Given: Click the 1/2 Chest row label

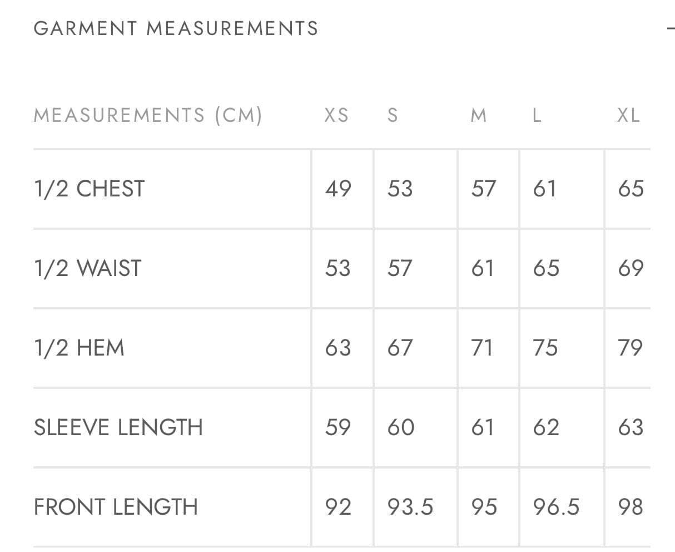Looking at the screenshot, I should click(x=90, y=189).
